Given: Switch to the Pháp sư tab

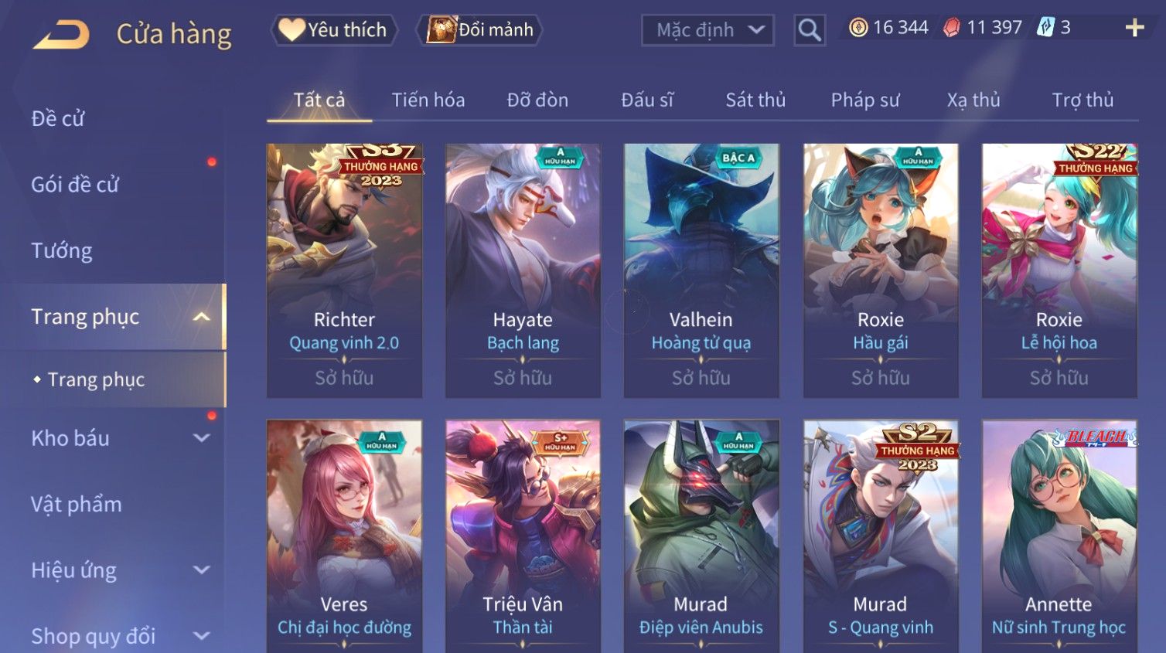Looking at the screenshot, I should click(865, 100).
